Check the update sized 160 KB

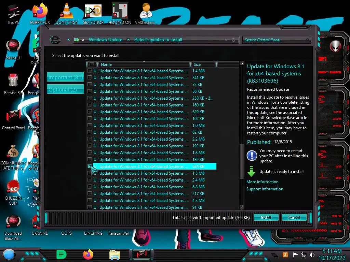click(90, 105)
